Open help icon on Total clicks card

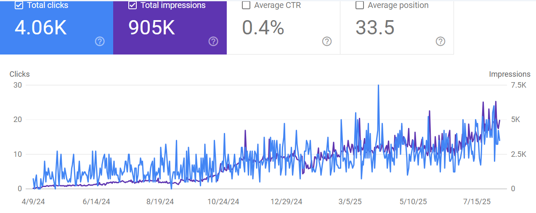click(x=100, y=41)
